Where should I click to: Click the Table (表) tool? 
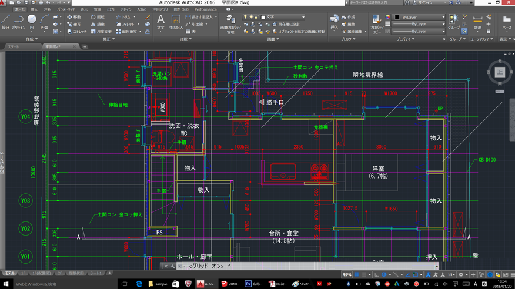(190, 32)
